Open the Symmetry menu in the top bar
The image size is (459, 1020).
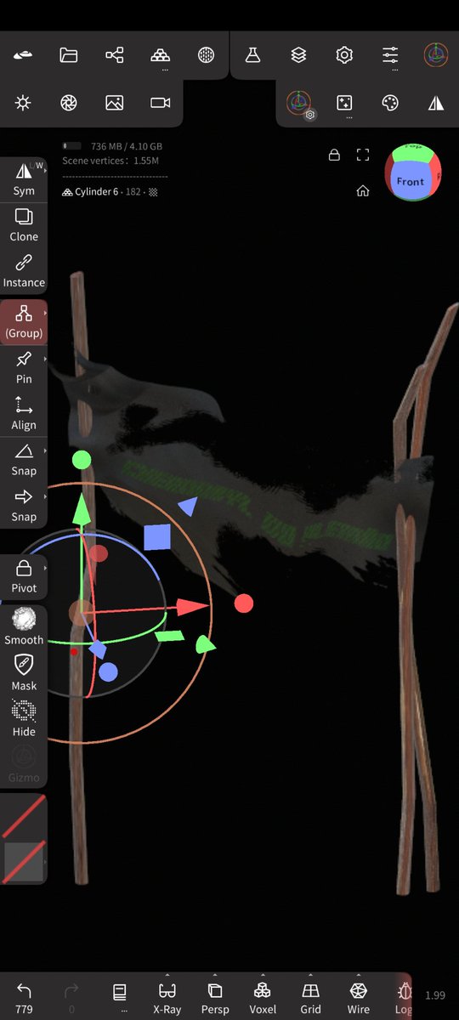pyautogui.click(x=436, y=103)
